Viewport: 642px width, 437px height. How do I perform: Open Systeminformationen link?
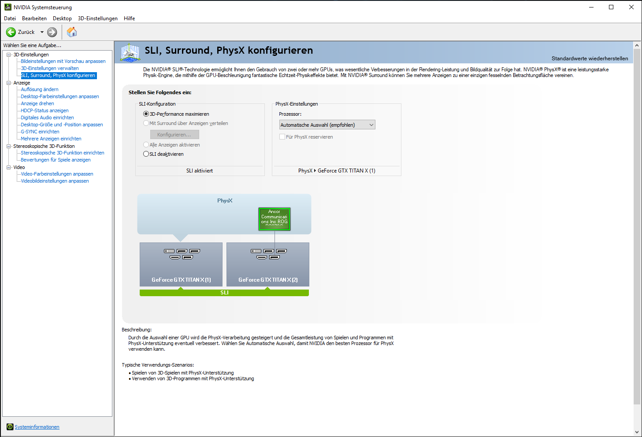[37, 427]
